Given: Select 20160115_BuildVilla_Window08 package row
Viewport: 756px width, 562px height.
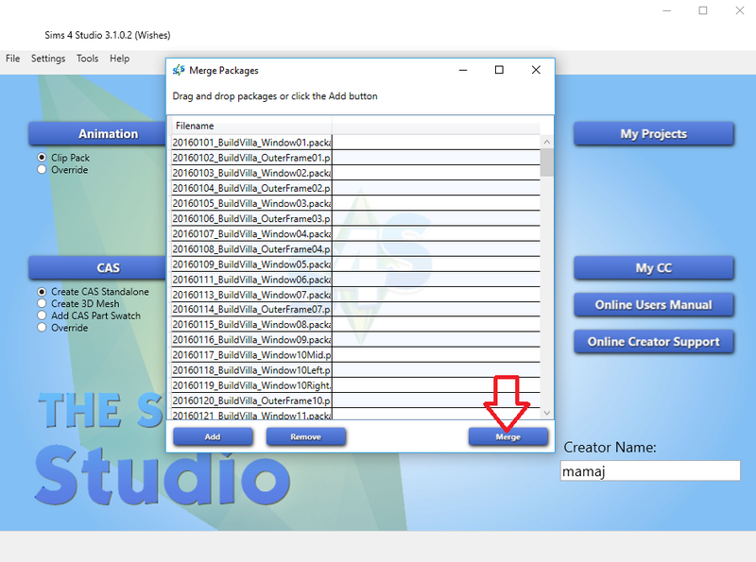Looking at the screenshot, I should click(x=355, y=324).
